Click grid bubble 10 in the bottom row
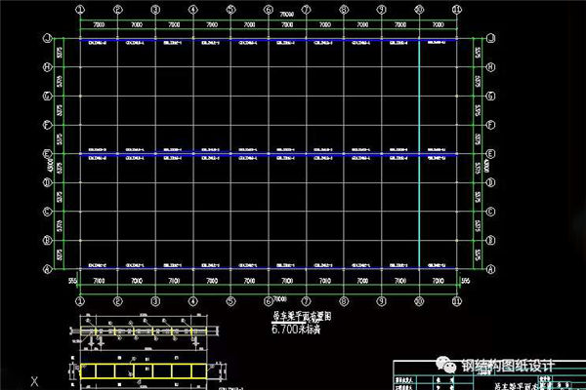 (x=419, y=301)
